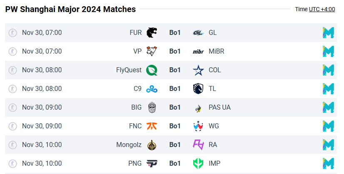The height and width of the screenshot is (174, 344).
Task: Click the Cloud9 blue cloud logo
Action: click(x=152, y=88)
